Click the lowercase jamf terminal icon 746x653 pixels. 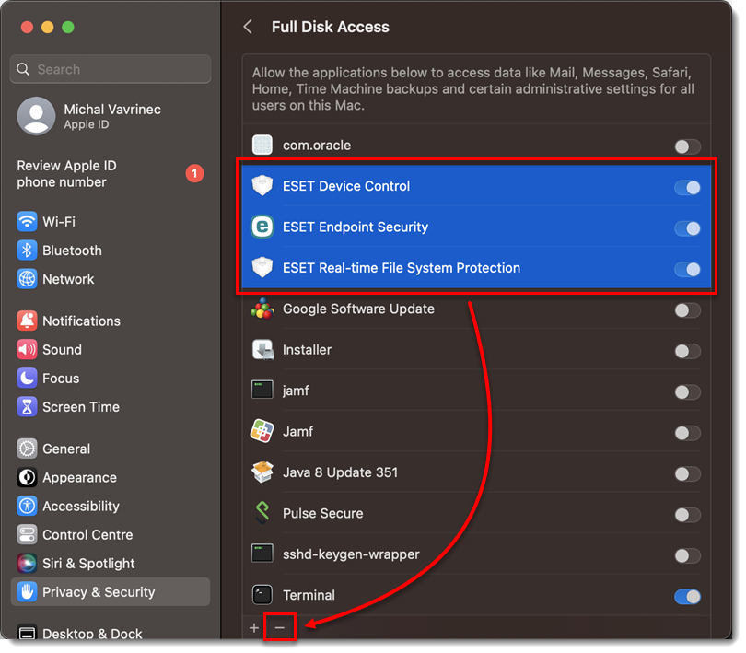tap(262, 391)
